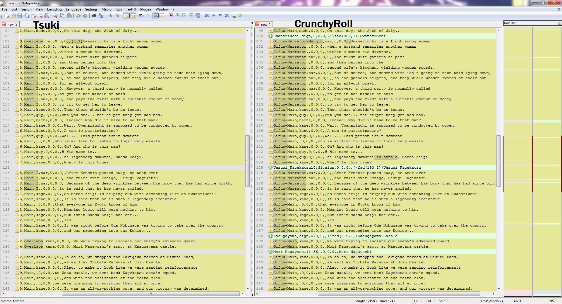Run macro multiple times icon
The width and height of the screenshot is (562, 304).
191,16
